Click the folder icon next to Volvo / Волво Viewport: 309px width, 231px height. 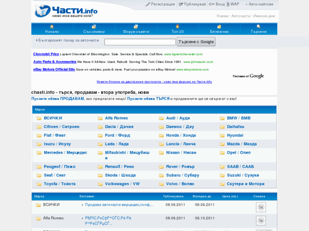(x=162, y=184)
